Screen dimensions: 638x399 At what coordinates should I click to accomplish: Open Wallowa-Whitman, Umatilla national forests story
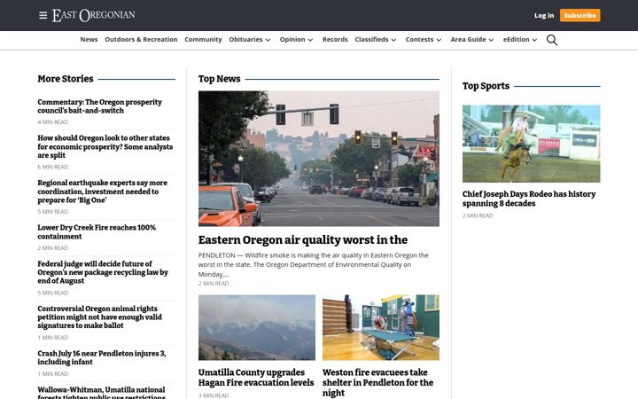102,393
